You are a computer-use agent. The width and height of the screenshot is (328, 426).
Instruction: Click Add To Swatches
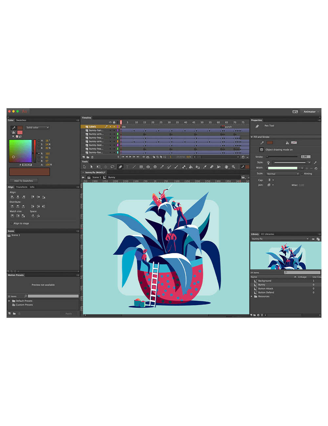click(23, 181)
